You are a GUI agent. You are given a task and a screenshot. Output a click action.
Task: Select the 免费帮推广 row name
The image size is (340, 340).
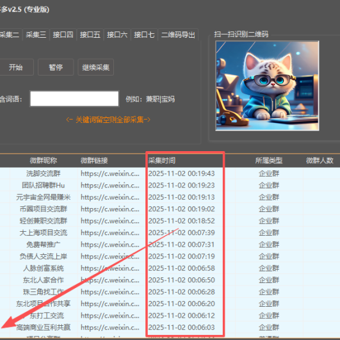point(44,245)
